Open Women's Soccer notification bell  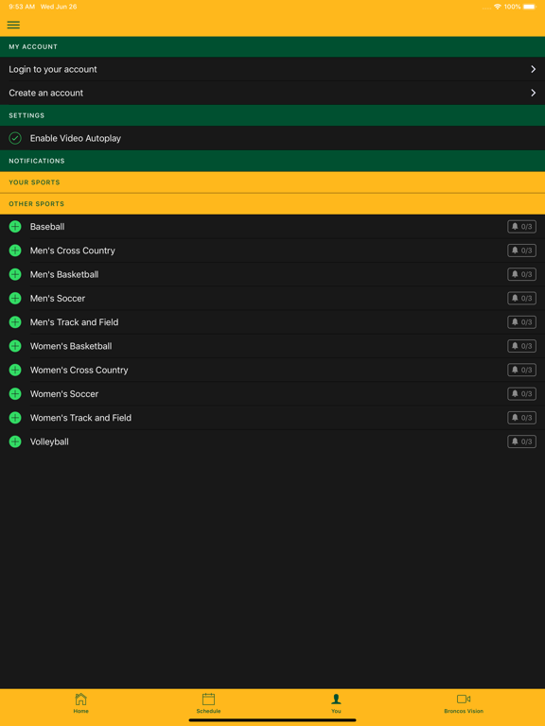click(x=521, y=393)
